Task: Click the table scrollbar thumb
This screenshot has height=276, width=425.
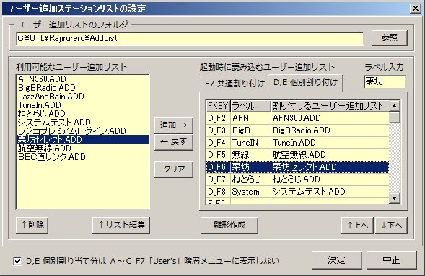Action: pos(395,117)
